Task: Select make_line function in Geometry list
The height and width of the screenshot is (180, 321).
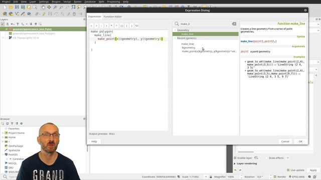Action: (x=206, y=34)
